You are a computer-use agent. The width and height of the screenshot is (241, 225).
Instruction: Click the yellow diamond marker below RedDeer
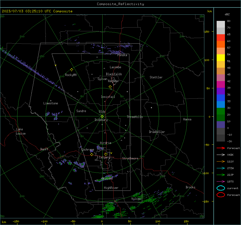pos(110,87)
